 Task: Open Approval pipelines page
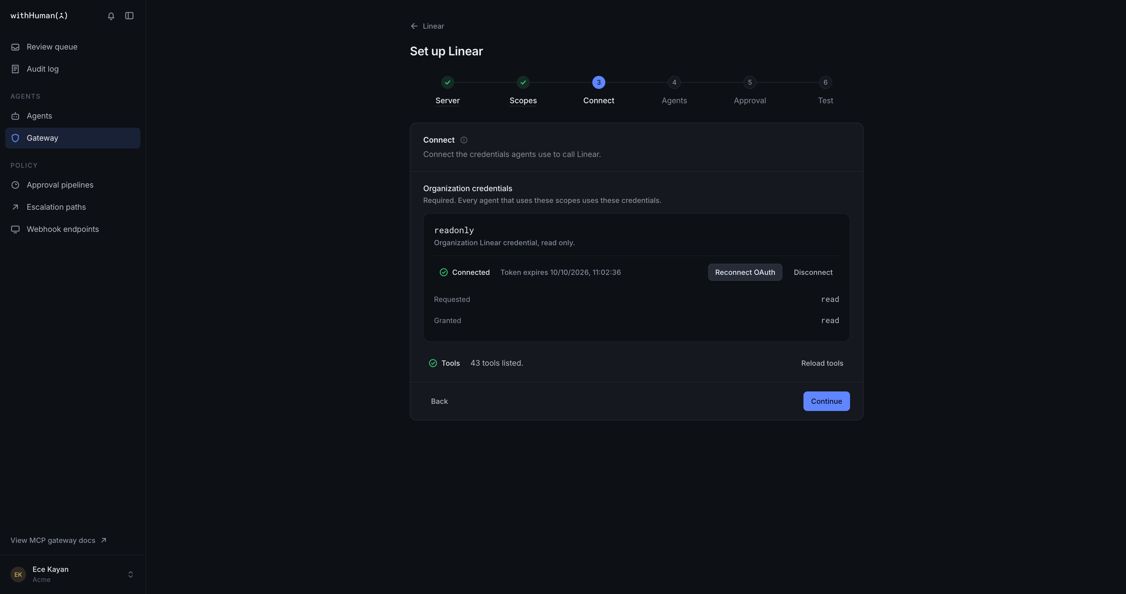[x=73, y=185]
